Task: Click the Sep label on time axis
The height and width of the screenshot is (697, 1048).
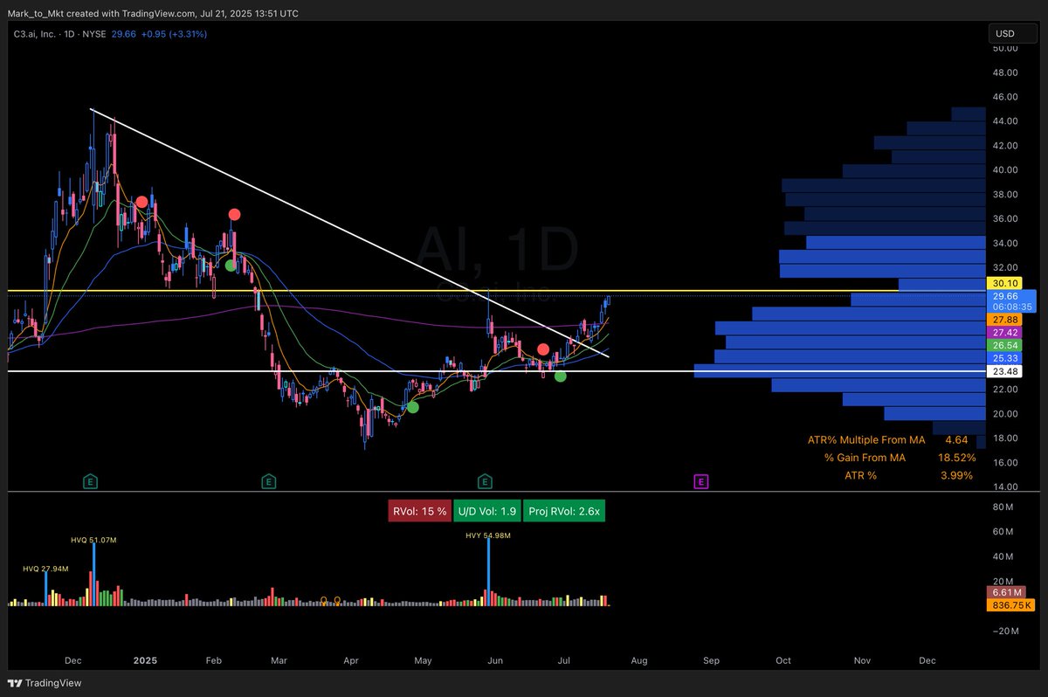Action: coord(712,660)
